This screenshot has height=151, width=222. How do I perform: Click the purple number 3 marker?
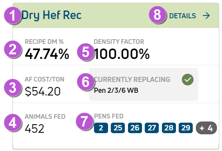click(12, 88)
